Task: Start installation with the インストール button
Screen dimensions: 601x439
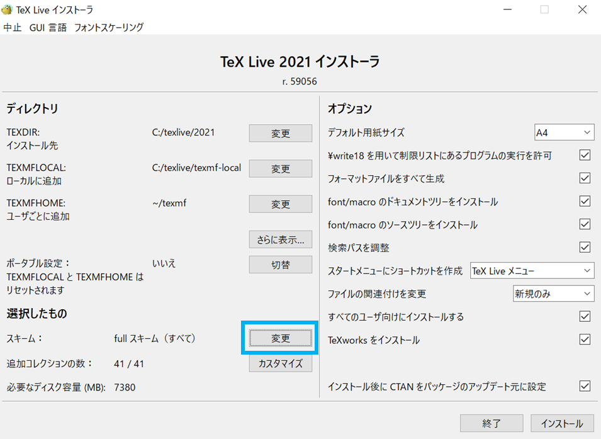Action: pyautogui.click(x=562, y=423)
